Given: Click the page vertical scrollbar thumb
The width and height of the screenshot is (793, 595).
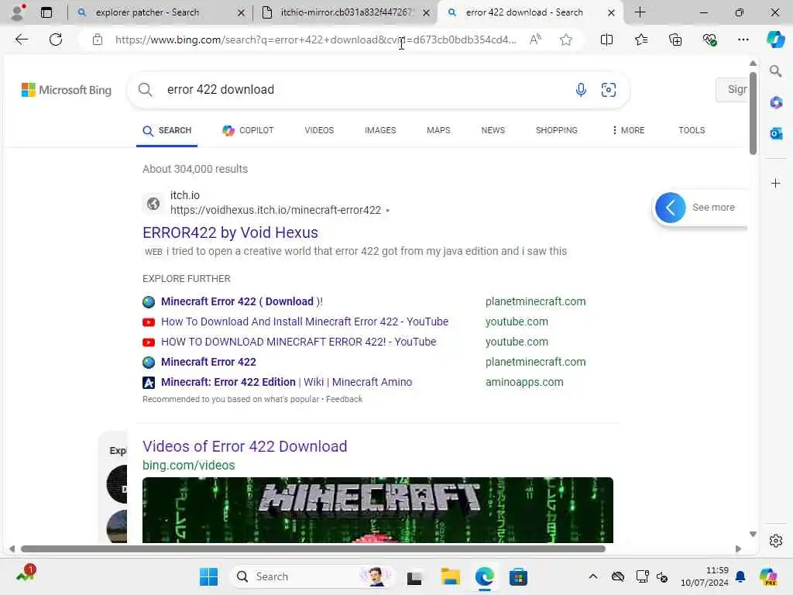Looking at the screenshot, I should pos(753,114).
